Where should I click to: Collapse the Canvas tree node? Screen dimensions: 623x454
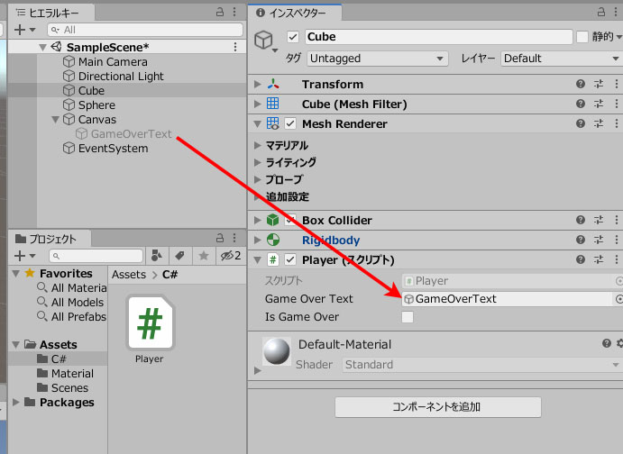tap(56, 120)
